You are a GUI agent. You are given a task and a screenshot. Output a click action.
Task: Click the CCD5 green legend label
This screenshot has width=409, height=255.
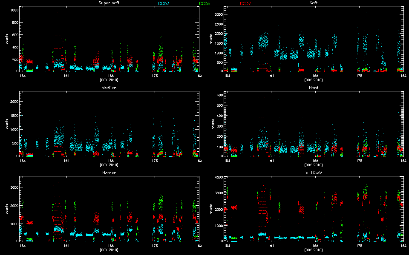pyautogui.click(x=204, y=4)
